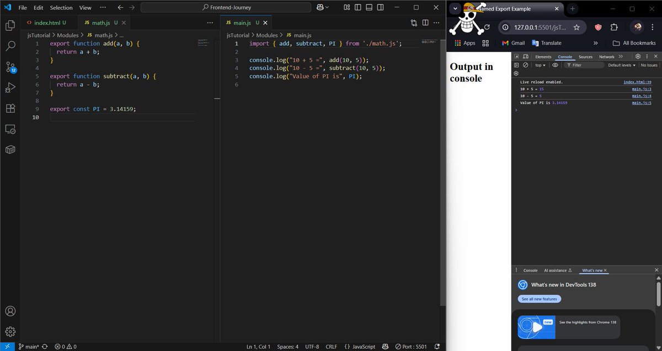Open the Run and Debug view
Screen dimensions: 662x351
[10, 88]
